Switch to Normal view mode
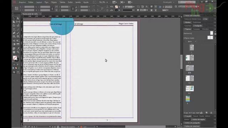This screenshot has width=228, height=128. [x=14, y=72]
